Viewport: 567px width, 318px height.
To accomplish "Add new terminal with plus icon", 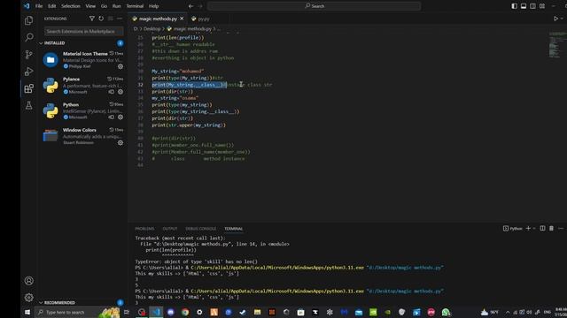I will [528, 228].
